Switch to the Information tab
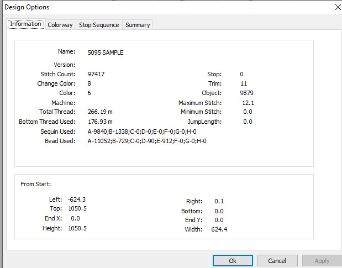This screenshot has height=268, width=342. (26, 24)
